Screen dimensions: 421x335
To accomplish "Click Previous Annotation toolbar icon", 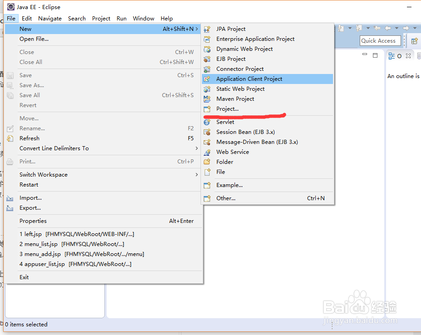I will tap(359, 28).
